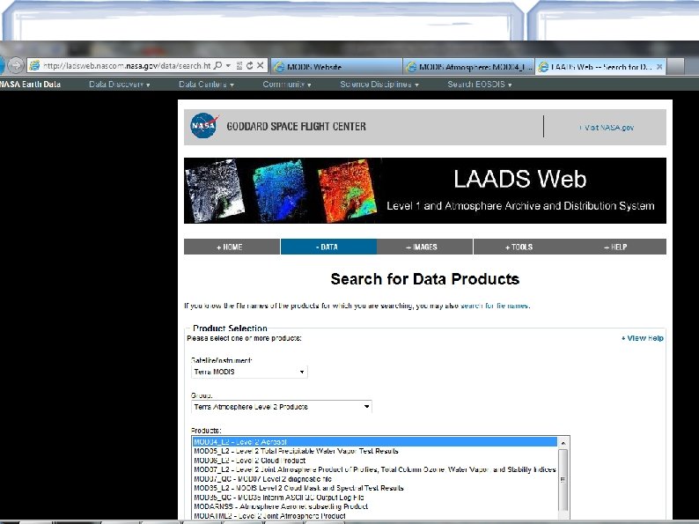Switch to the MODIS Website tab

point(336,67)
